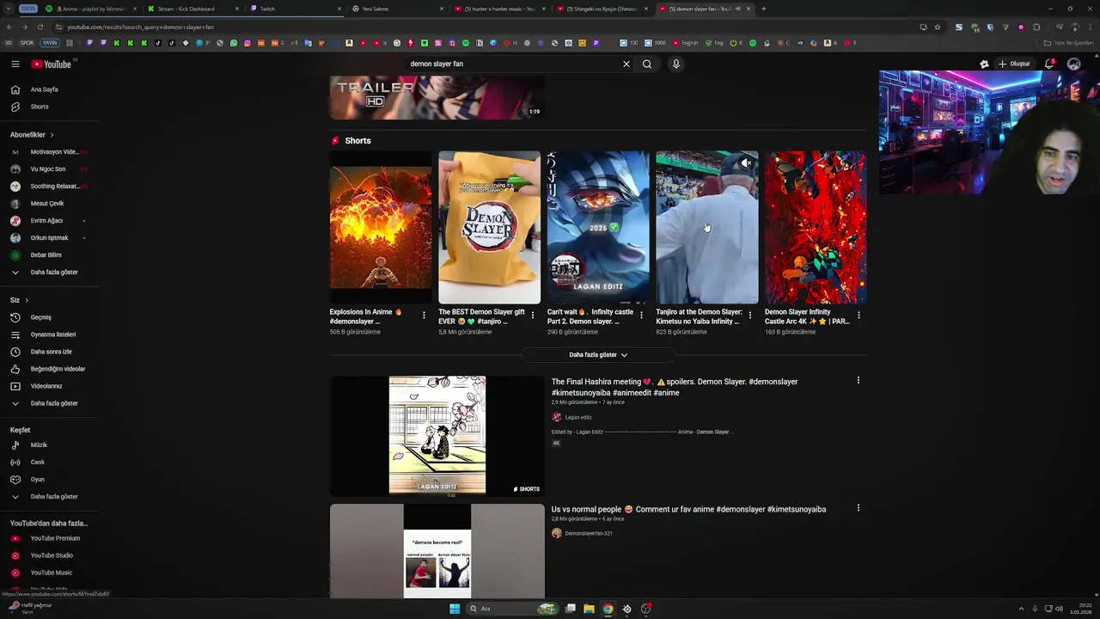Open options for Can't wait Infinity castle short
Screen dimensions: 1100x619
(641, 316)
